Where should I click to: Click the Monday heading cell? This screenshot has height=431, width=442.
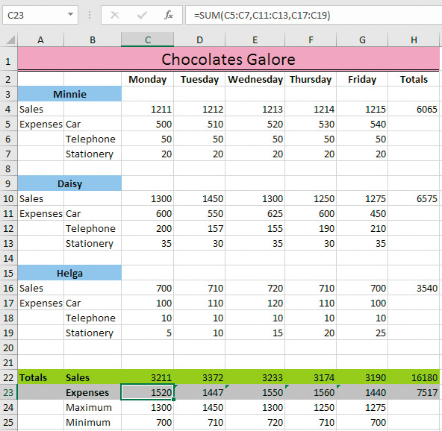[147, 79]
